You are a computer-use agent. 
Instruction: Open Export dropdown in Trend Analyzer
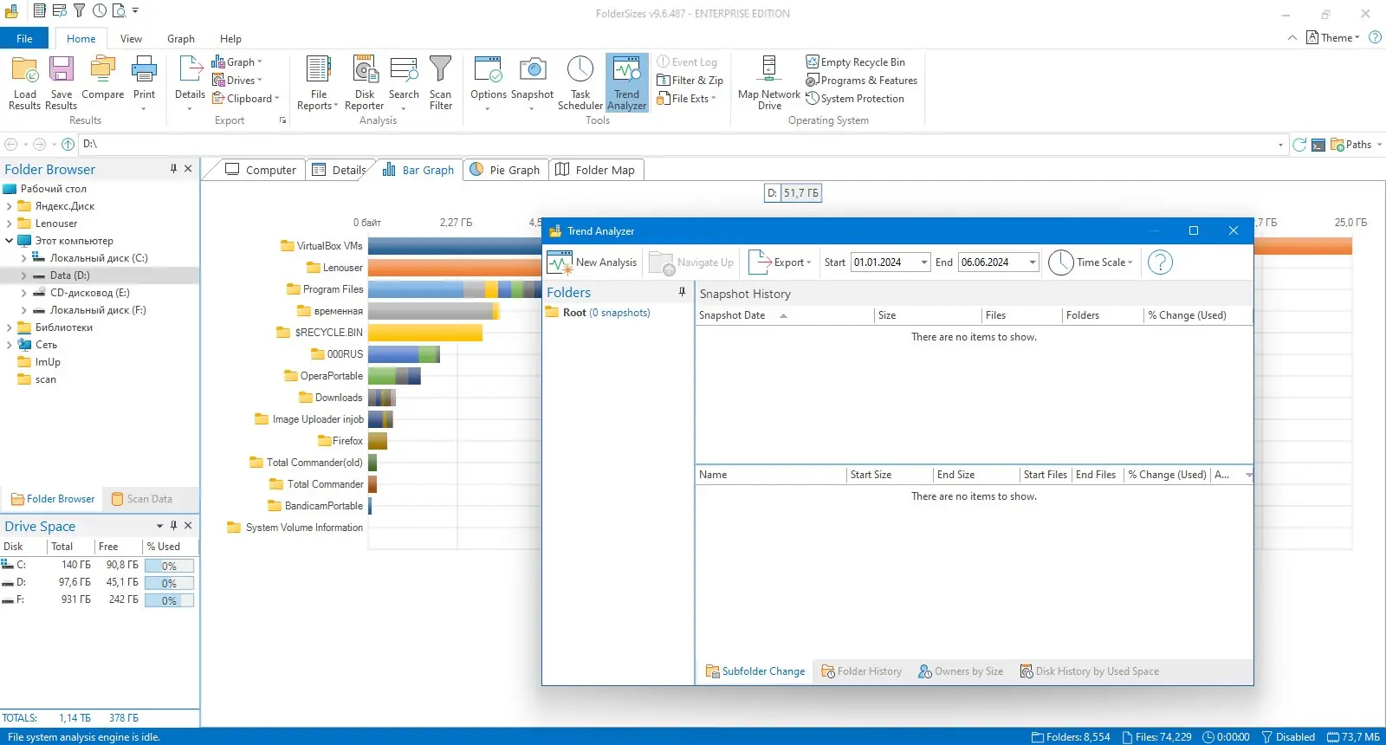[x=780, y=262]
